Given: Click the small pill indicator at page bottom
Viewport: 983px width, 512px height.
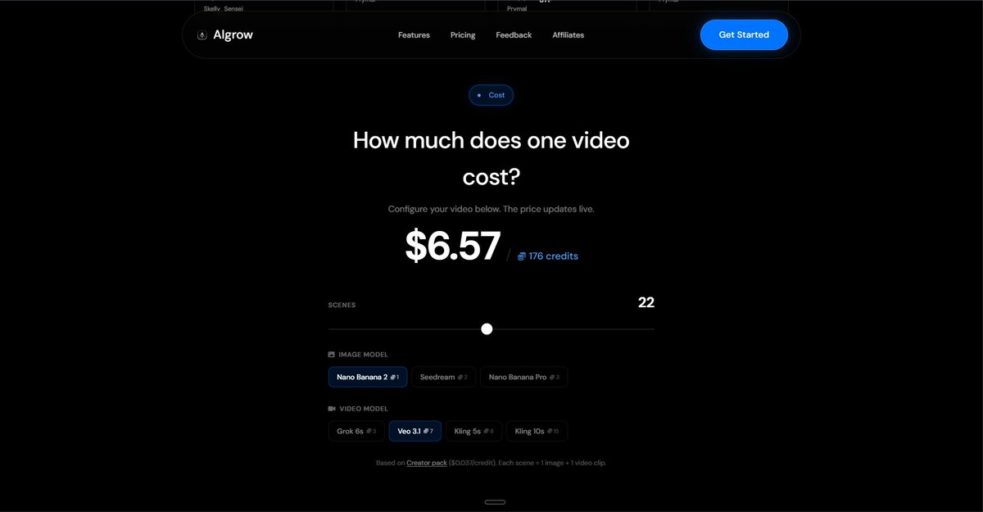Looking at the screenshot, I should [x=495, y=501].
